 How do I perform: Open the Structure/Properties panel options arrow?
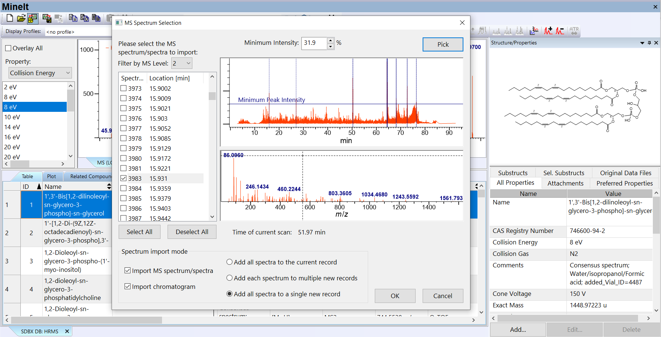click(642, 43)
